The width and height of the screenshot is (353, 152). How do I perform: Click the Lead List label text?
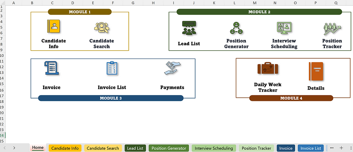[x=189, y=43]
